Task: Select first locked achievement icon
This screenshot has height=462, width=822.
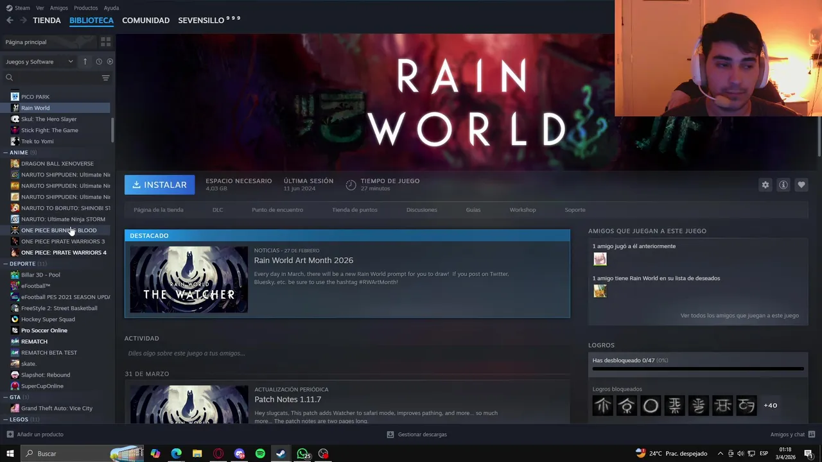Action: (602, 406)
